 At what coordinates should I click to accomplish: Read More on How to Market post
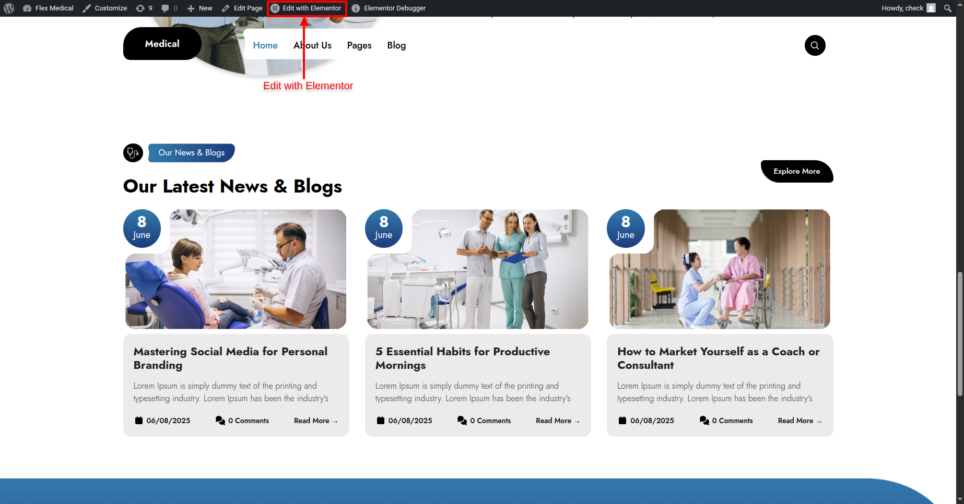point(800,421)
